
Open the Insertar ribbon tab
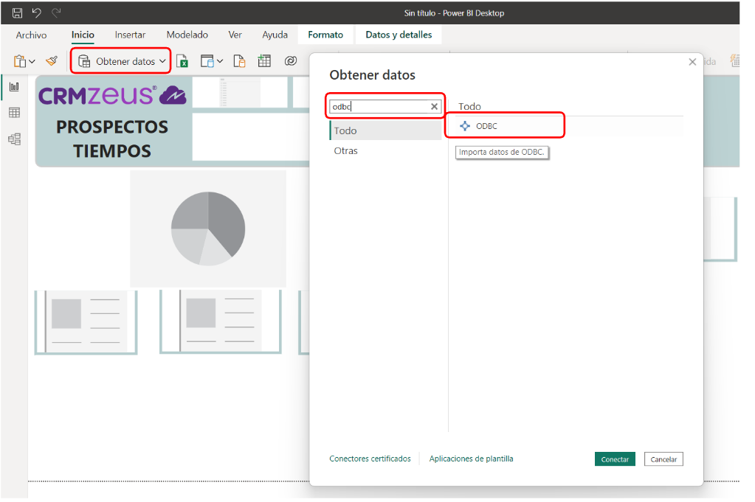tap(130, 35)
